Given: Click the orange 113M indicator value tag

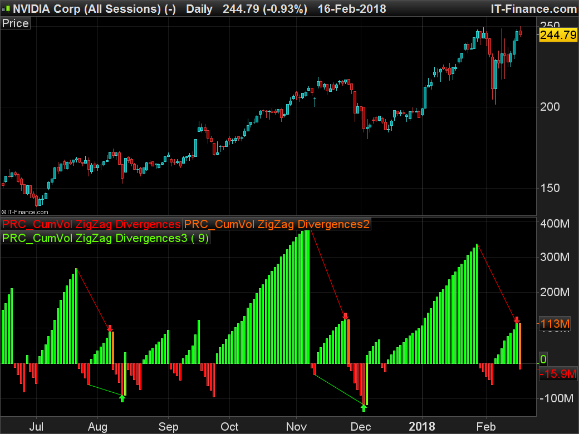Looking at the screenshot, I should click(555, 324).
